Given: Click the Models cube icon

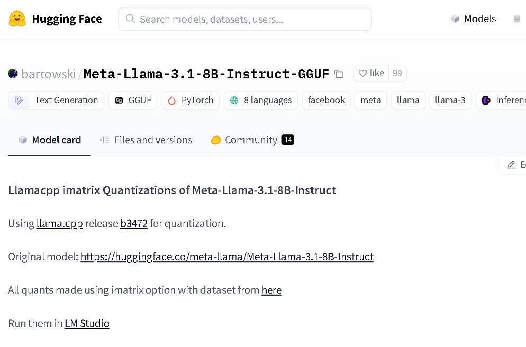Looking at the screenshot, I should click(455, 19).
